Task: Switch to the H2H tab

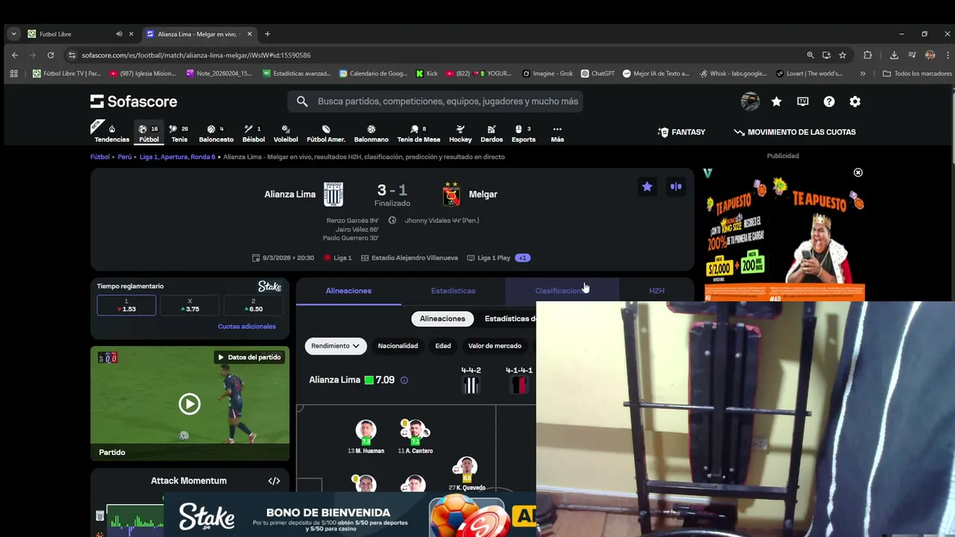Action: point(657,291)
